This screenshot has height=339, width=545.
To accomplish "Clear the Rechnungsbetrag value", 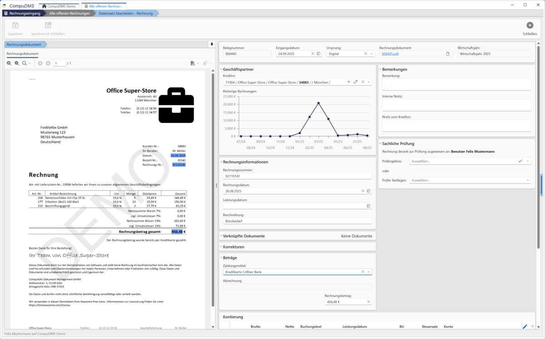I will 368,302.
